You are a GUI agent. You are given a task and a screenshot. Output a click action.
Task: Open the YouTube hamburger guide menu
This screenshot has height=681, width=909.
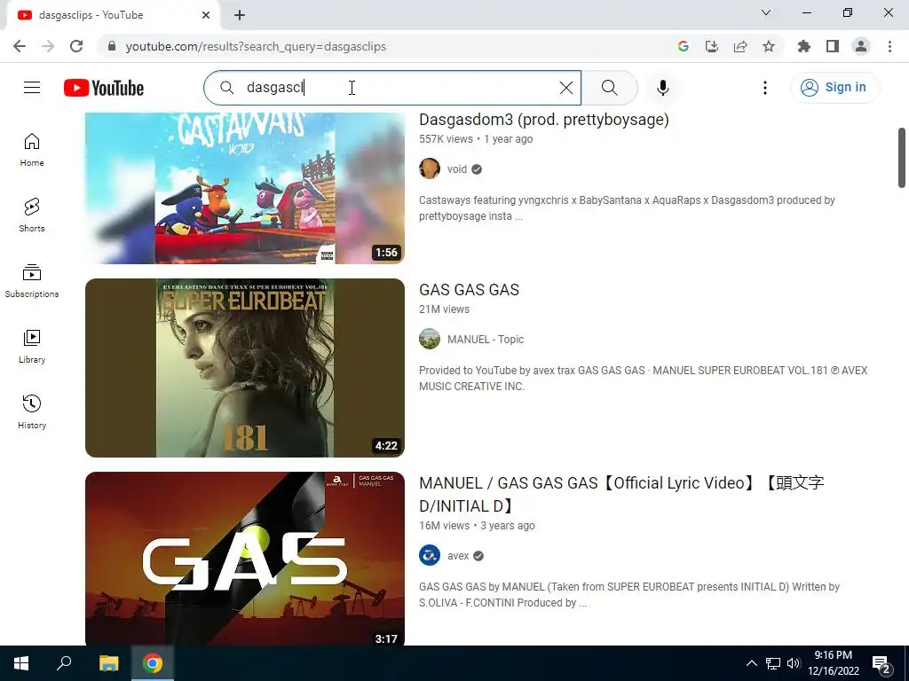(32, 88)
